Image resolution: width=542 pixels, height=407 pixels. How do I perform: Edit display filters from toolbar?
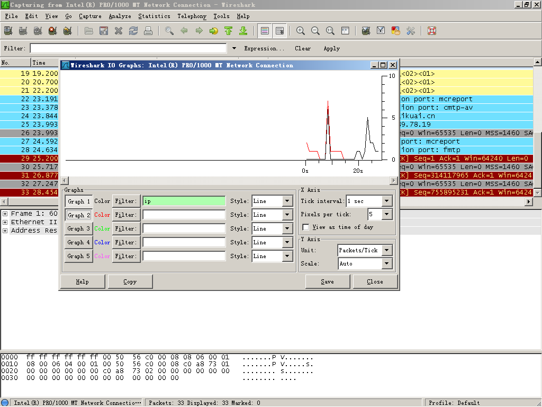(381, 31)
